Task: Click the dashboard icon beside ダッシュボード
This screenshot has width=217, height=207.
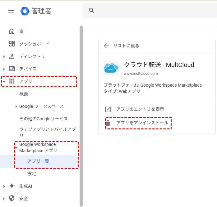Action: click(x=12, y=44)
